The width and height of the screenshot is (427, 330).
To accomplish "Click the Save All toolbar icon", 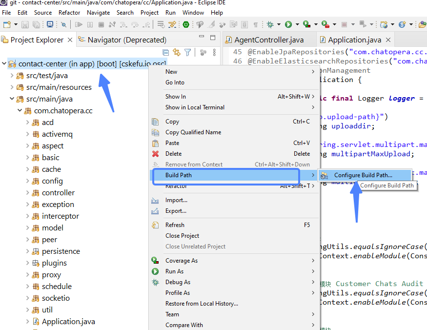I will 36,24.
